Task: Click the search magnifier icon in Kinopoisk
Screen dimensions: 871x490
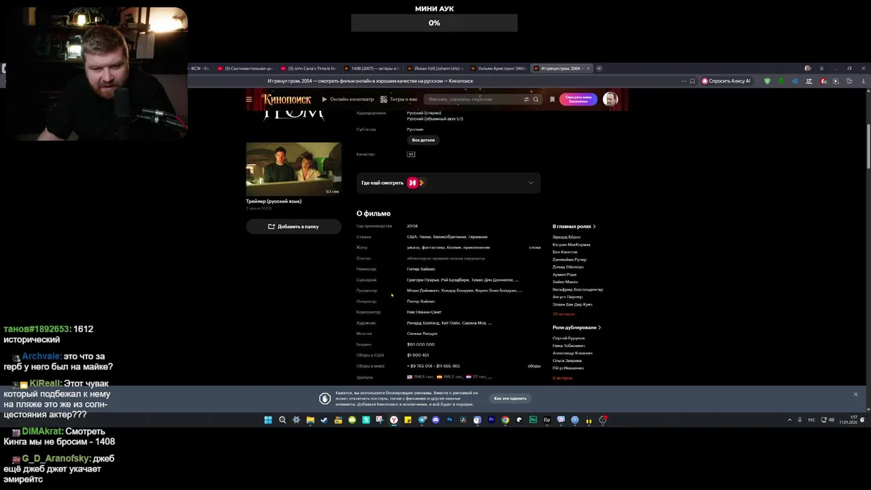Action: [536, 99]
